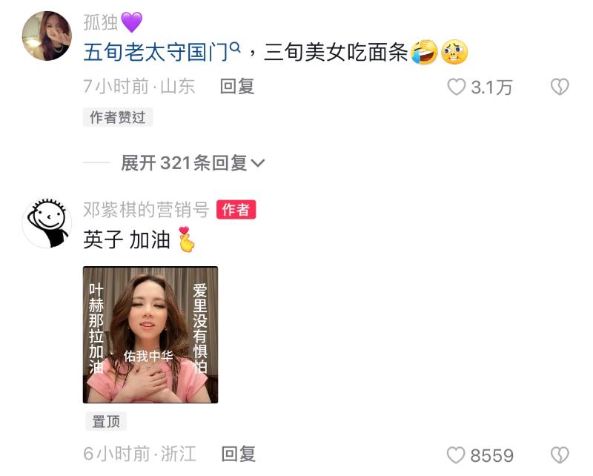The width and height of the screenshot is (593, 476).
Task: Open the 五旬老太守国门 search link
Action: [x=156, y=52]
